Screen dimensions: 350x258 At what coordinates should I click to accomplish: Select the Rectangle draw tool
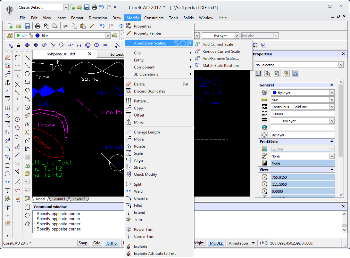pos(27,82)
